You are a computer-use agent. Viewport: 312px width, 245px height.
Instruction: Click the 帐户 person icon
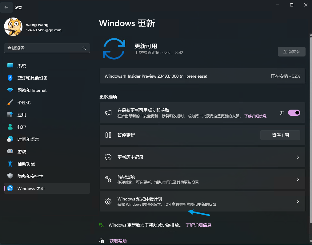pos(10,127)
